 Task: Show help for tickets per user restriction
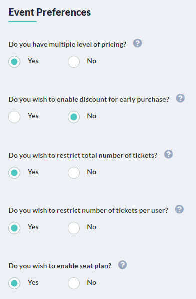(x=179, y=209)
